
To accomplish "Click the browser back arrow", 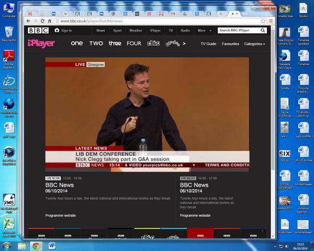I will click(x=28, y=21).
